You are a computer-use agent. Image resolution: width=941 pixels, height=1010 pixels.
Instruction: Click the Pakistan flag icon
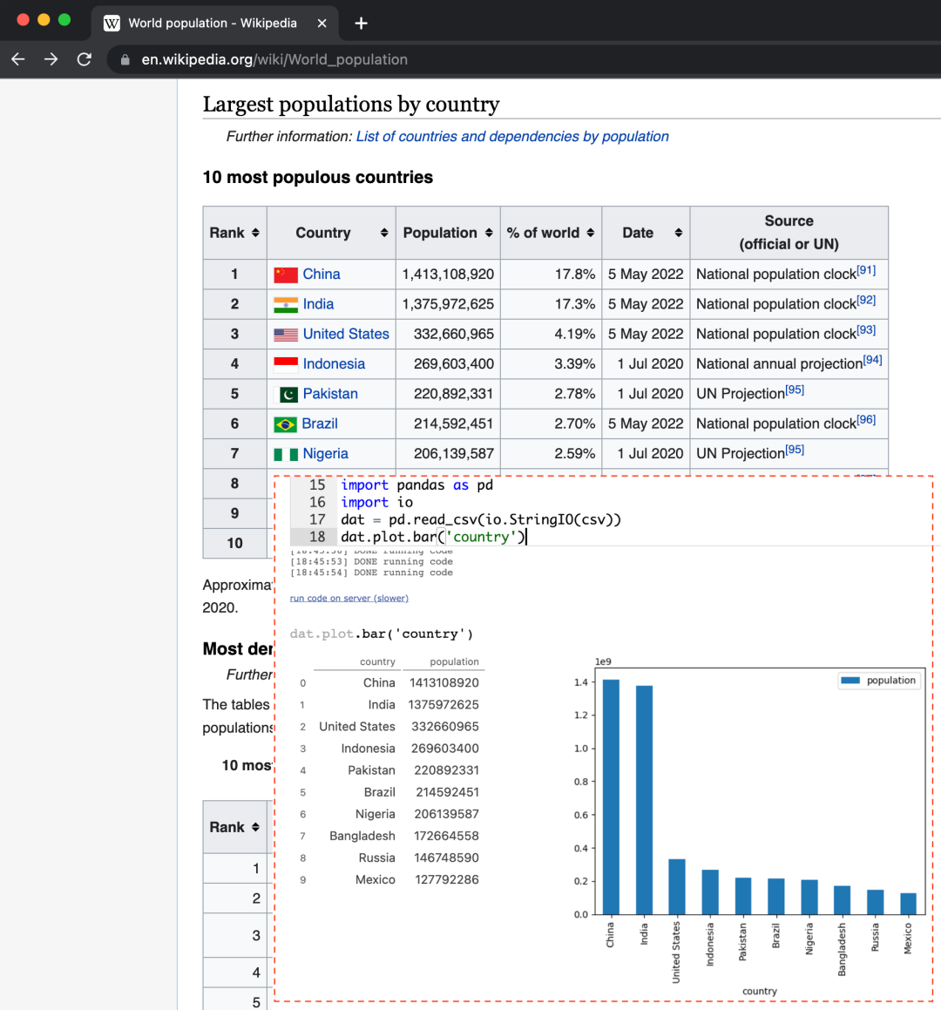coord(285,394)
